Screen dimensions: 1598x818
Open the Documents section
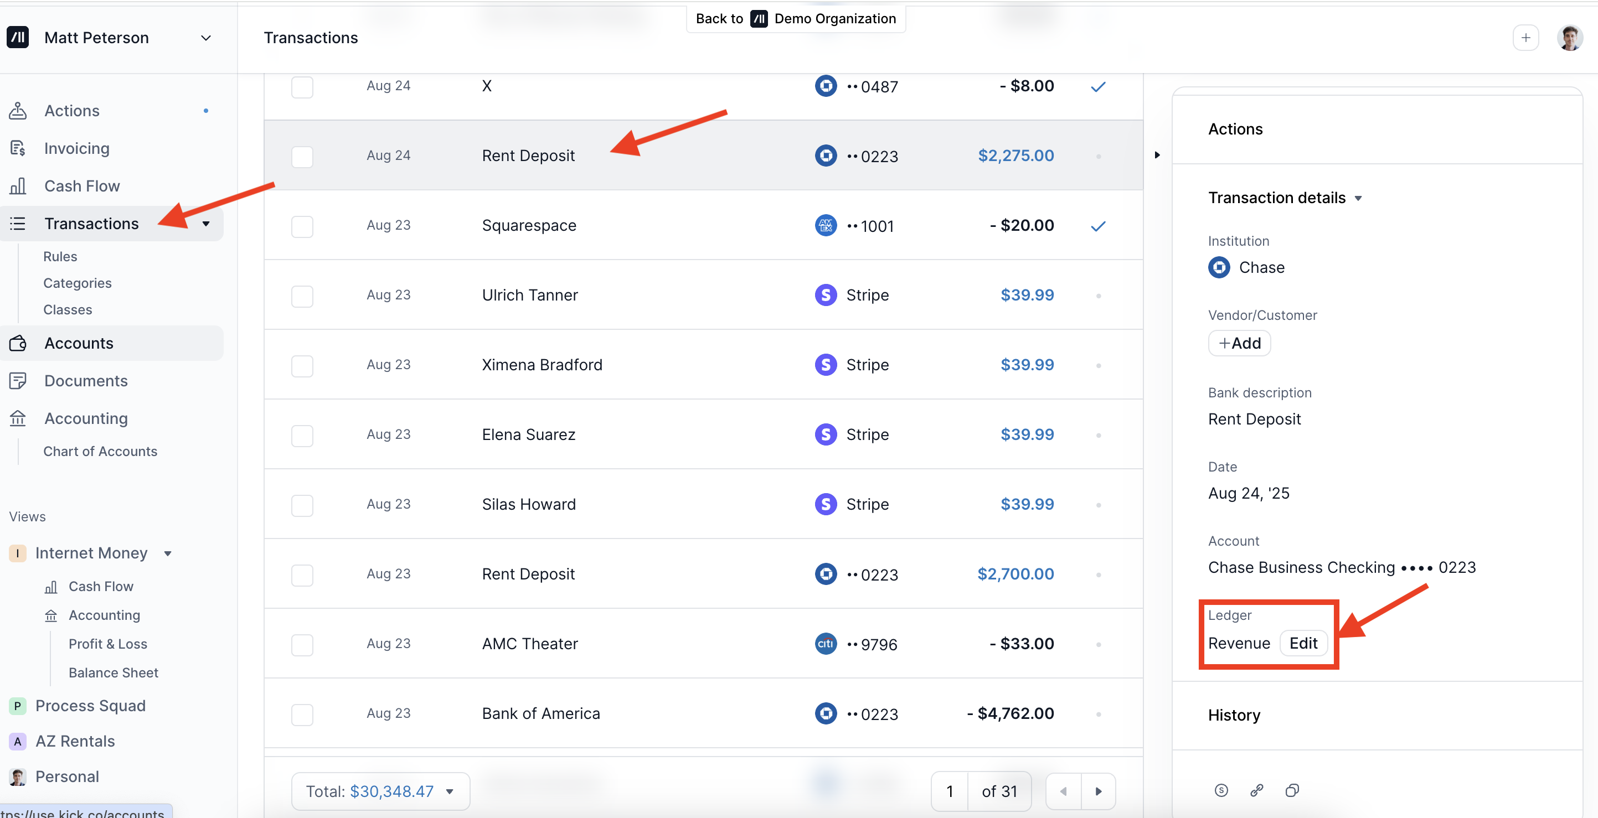pyautogui.click(x=86, y=381)
